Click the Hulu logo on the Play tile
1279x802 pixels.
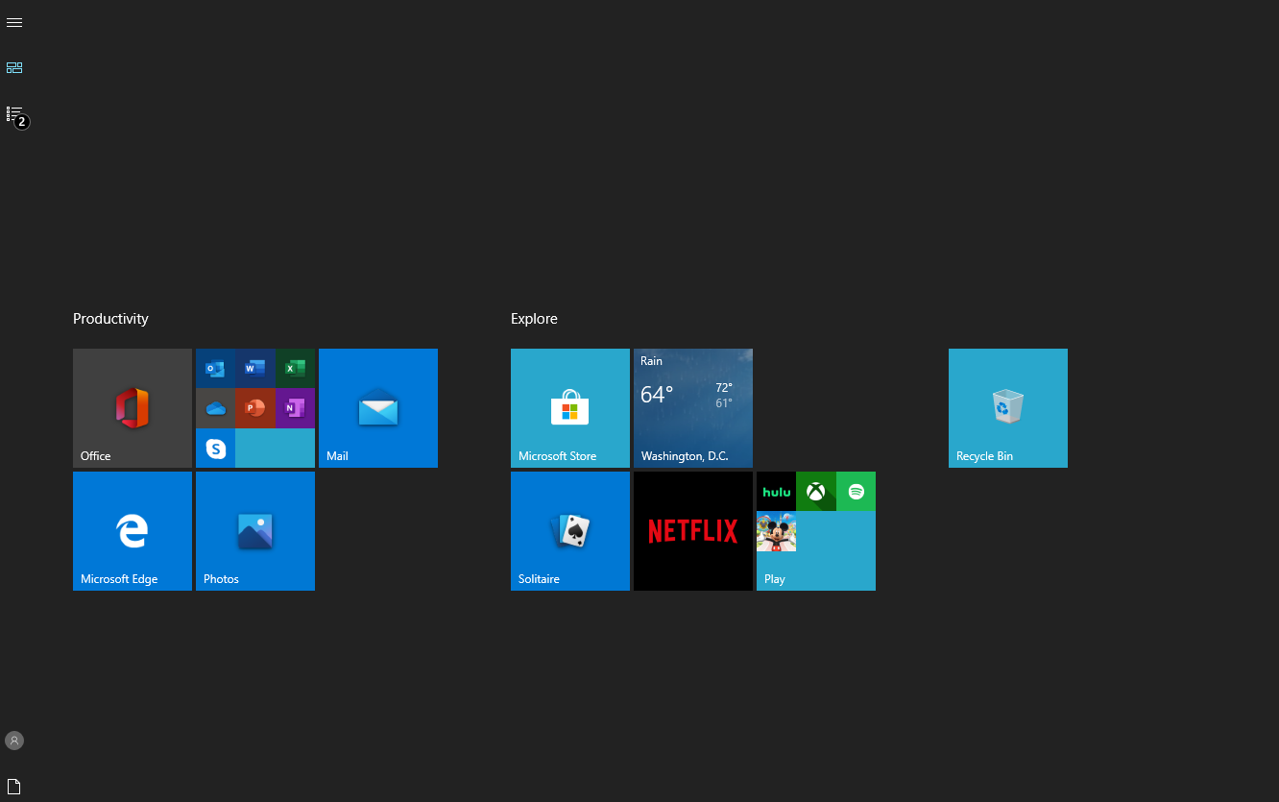(x=775, y=491)
